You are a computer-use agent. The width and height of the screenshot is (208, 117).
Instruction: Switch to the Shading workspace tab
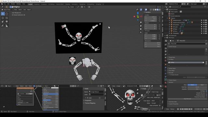point(68,4)
